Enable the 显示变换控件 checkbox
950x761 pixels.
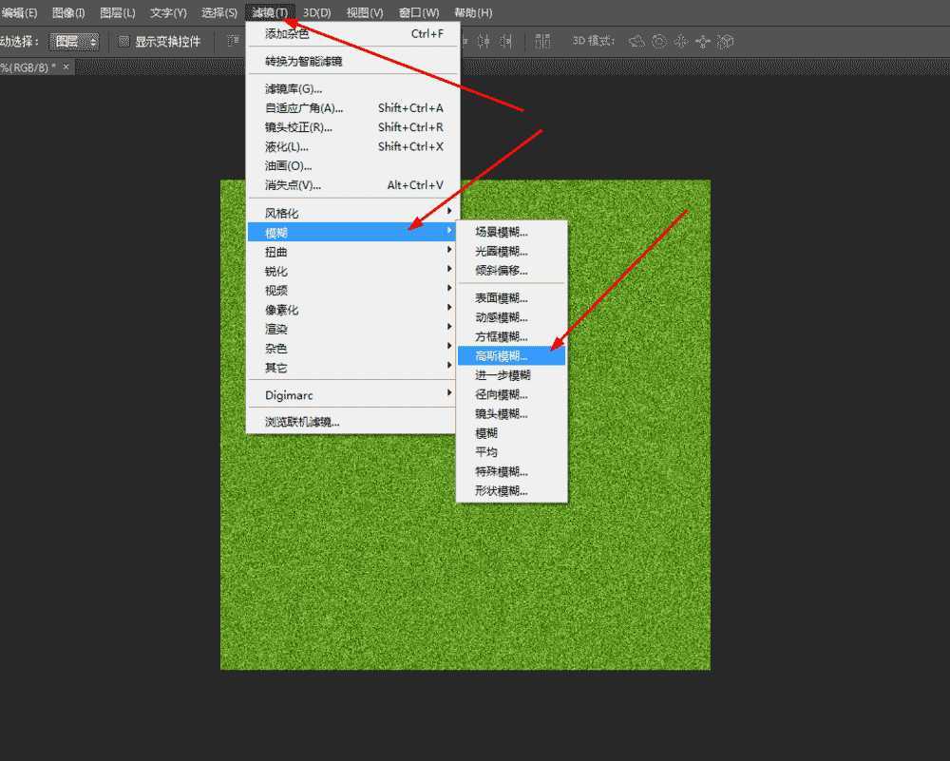[123, 41]
